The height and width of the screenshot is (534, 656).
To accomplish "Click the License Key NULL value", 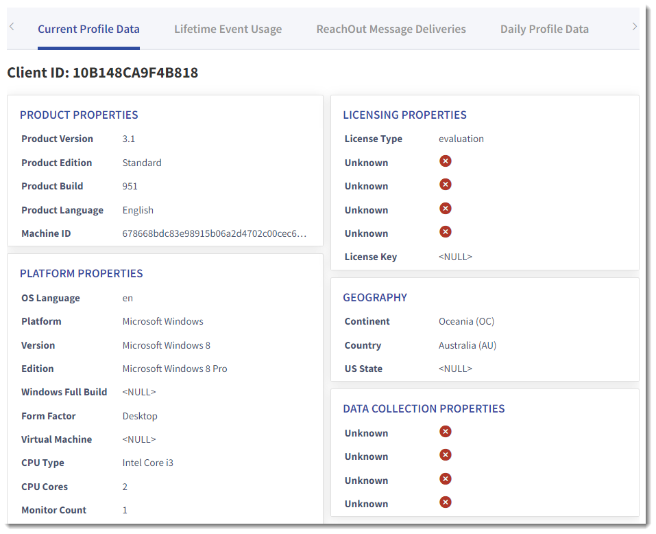I will tap(455, 257).
